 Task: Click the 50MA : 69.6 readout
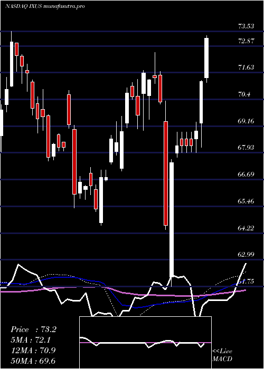33,361
